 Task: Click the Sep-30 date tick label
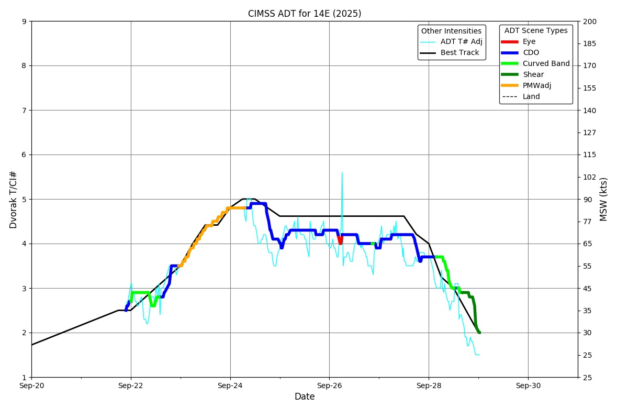(x=528, y=385)
